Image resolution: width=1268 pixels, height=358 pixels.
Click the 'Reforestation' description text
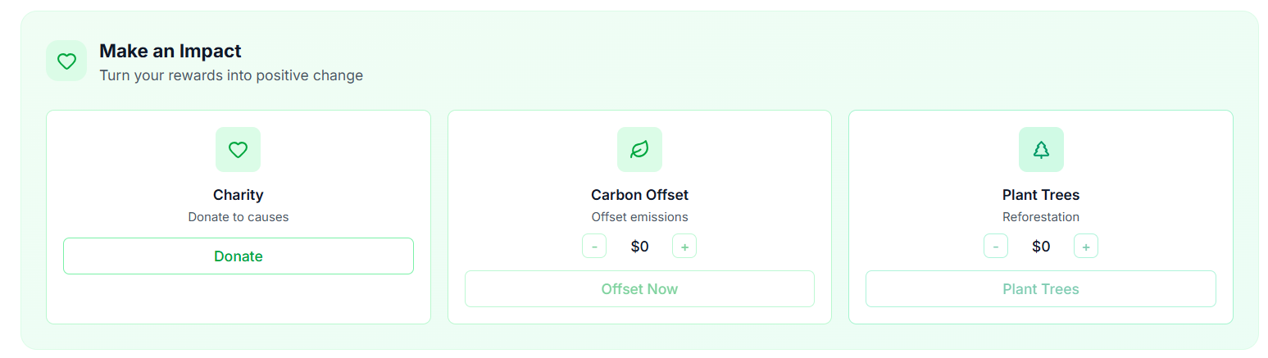[1041, 217]
